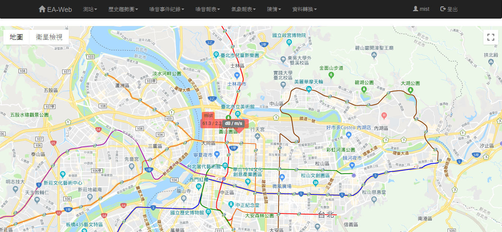Click the 大湖公園 park marker
The height and width of the screenshot is (232, 502).
410,90
